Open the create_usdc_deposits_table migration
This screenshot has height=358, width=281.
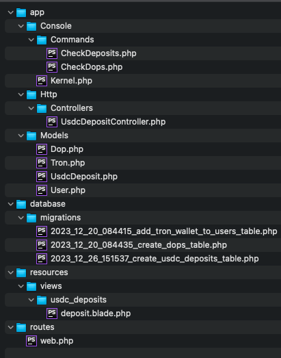point(155,259)
